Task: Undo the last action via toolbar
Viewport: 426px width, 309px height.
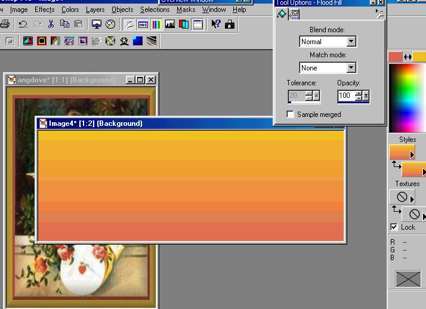Action: [x=23, y=24]
